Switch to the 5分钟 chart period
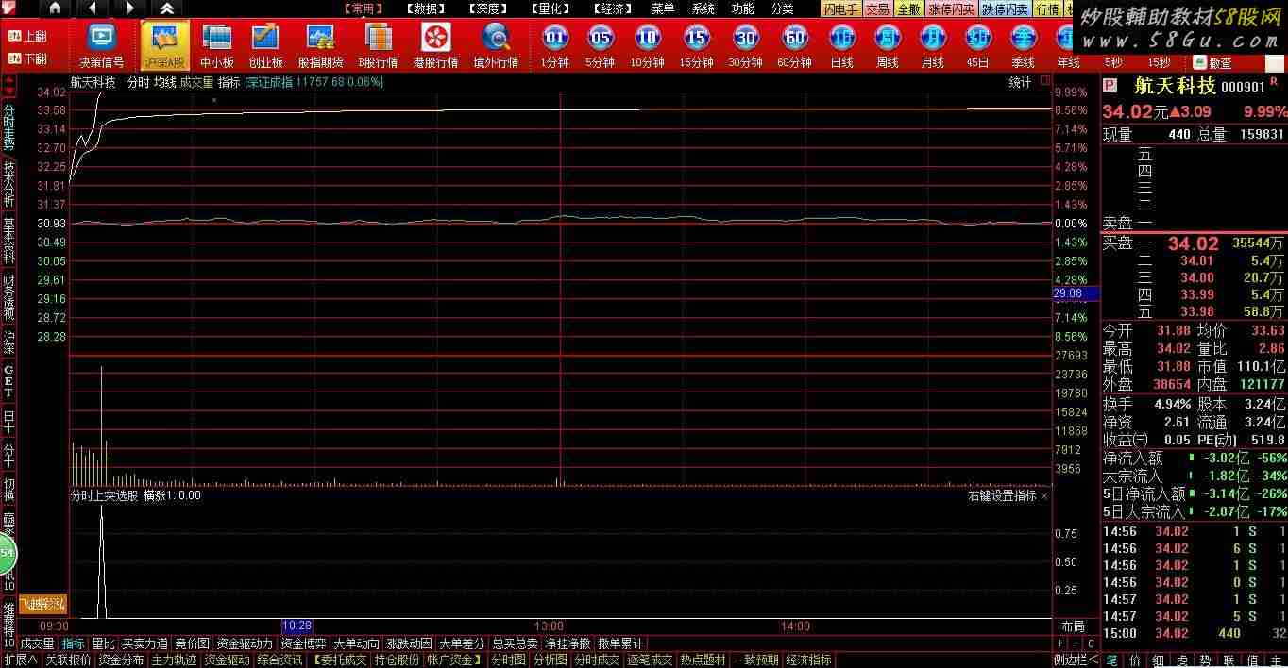 (x=601, y=45)
